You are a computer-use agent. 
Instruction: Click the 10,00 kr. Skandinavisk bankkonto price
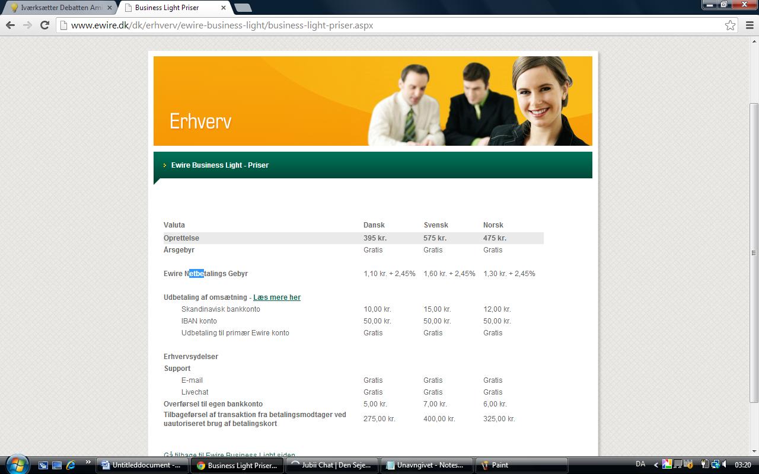[x=378, y=309]
